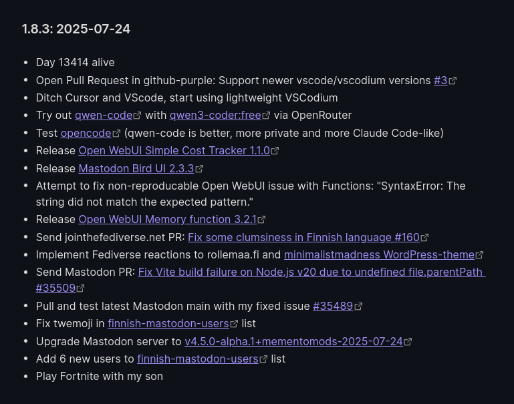Open Fix some clumsiness in Finnish language #160
The height and width of the screenshot is (404, 514).
coord(303,237)
